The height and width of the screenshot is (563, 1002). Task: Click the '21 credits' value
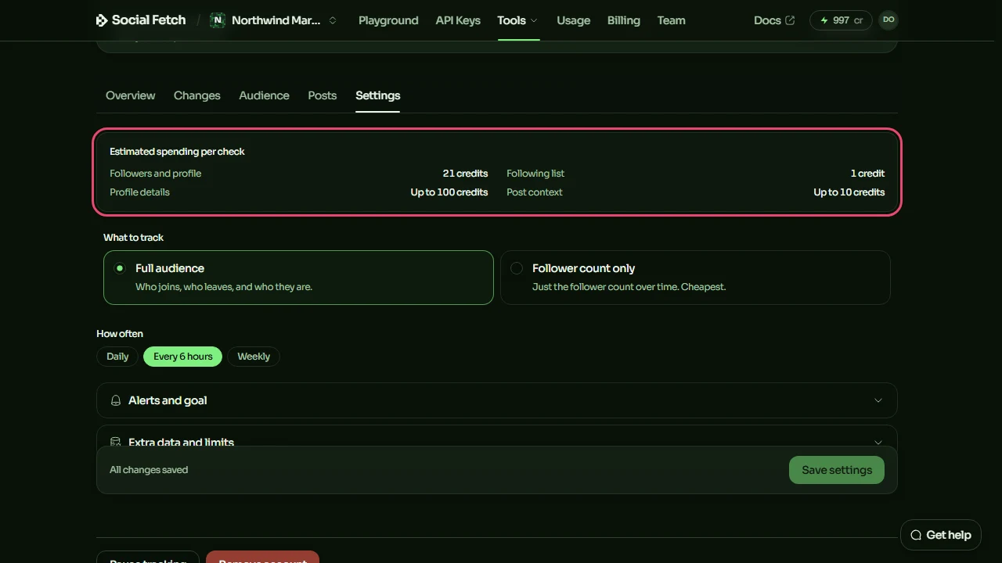[x=465, y=174]
